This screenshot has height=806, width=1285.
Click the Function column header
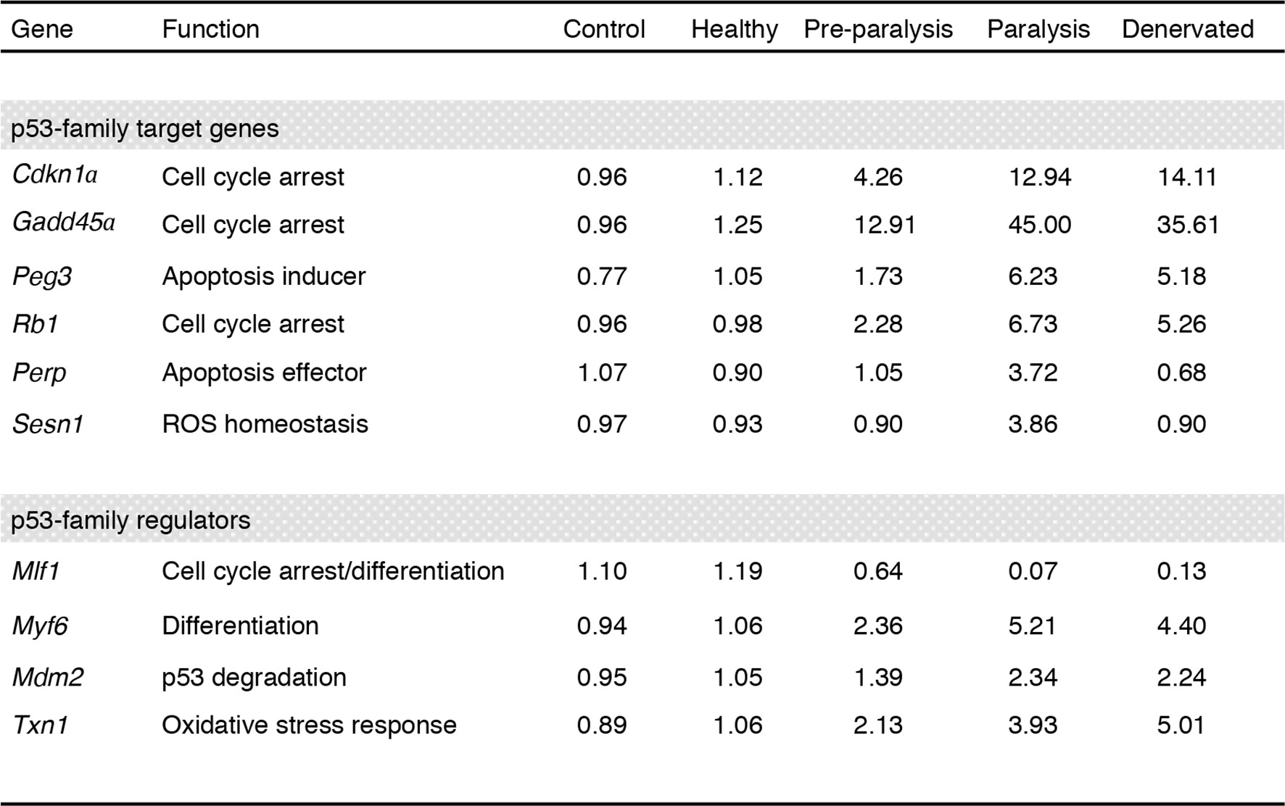[x=210, y=29]
